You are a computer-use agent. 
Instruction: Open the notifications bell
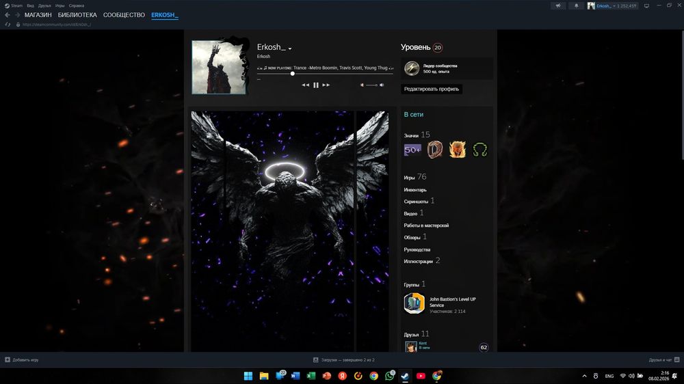[x=576, y=5]
